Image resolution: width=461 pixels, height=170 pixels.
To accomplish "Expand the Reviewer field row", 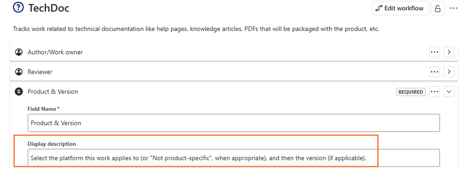I will click(x=449, y=72).
